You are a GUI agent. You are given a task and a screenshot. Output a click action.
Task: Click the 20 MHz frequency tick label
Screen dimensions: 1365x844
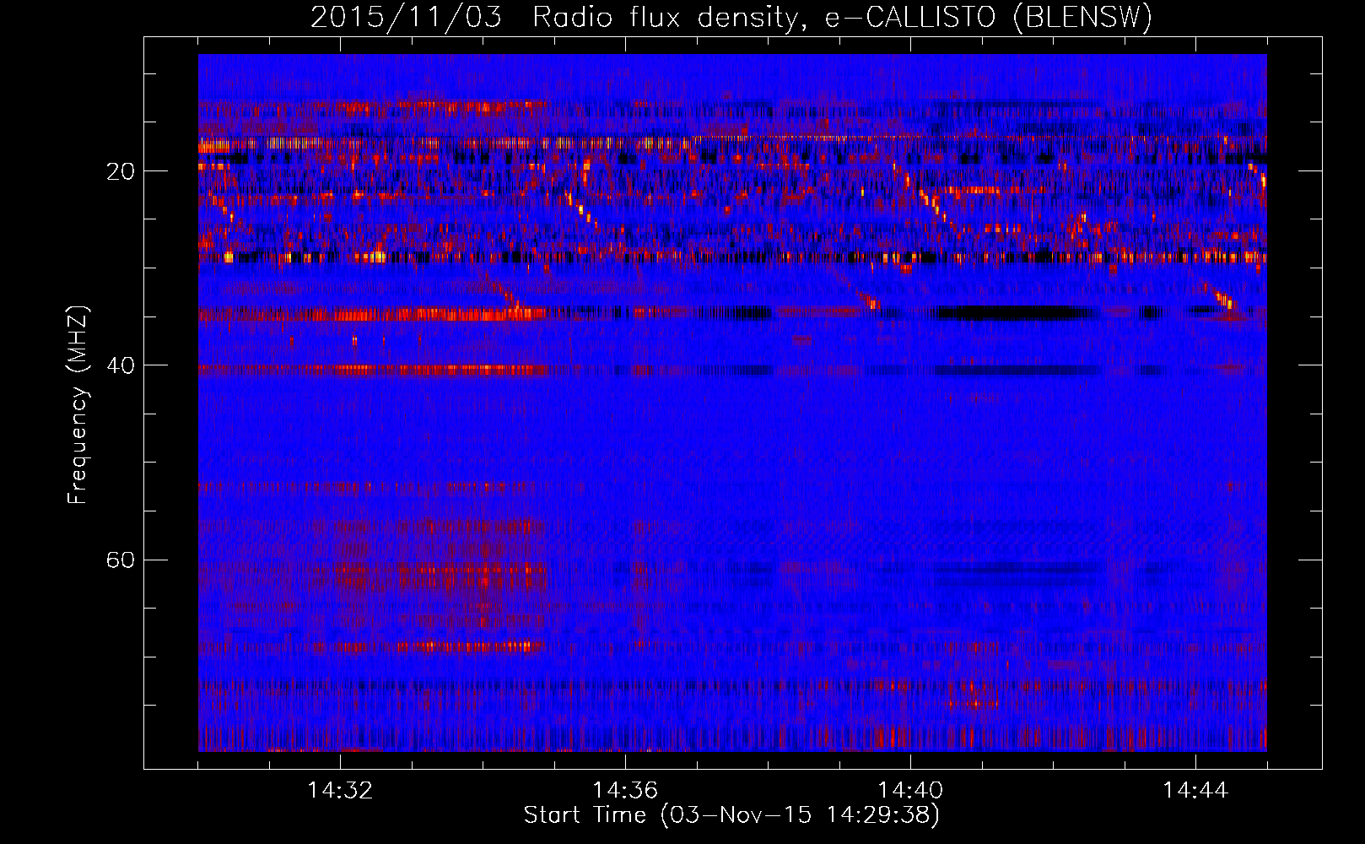pos(121,171)
